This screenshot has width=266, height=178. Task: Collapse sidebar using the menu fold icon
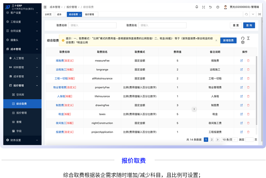tap(45, 7)
